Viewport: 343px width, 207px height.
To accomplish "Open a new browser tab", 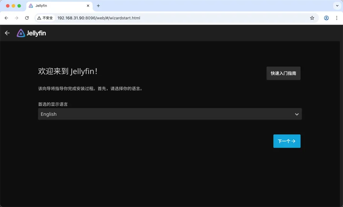I will tap(98, 6).
